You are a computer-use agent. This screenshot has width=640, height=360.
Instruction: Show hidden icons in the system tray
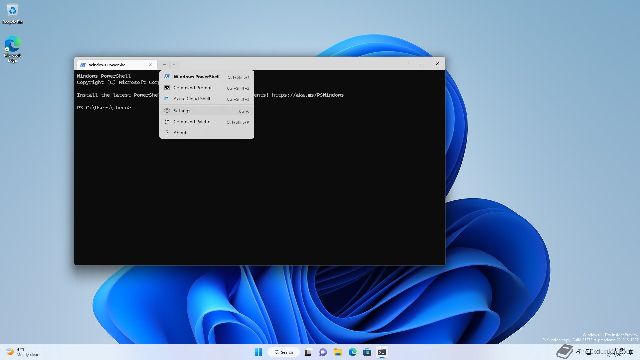[578, 352]
